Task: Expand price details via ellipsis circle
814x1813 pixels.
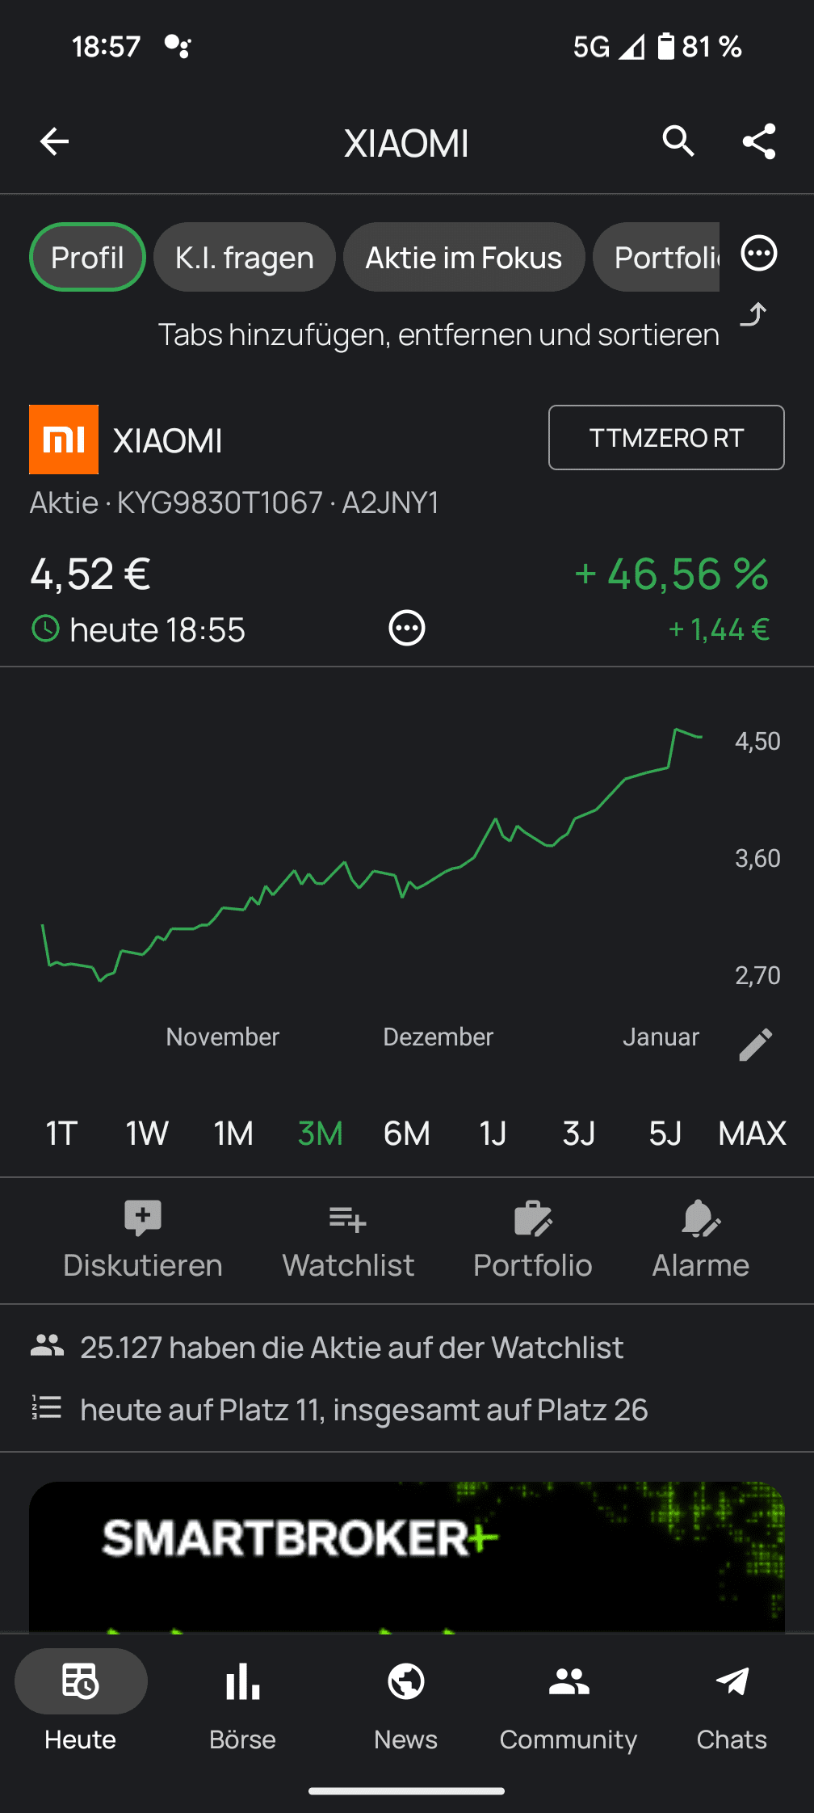Action: [x=407, y=628]
